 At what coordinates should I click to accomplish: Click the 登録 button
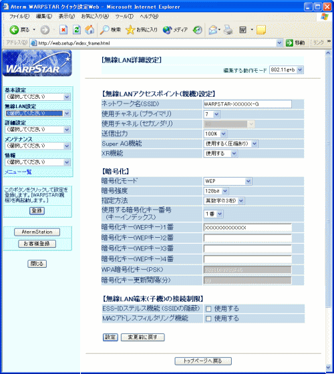(37, 210)
